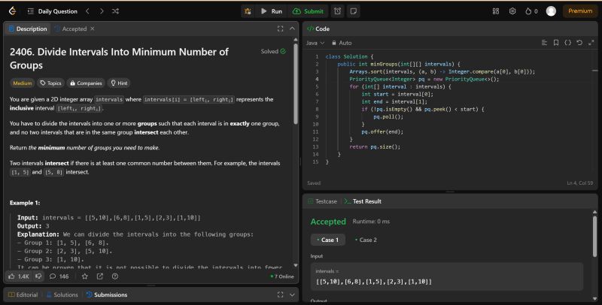Click the Solved status indicator
This screenshot has width=602, height=305.
click(273, 51)
